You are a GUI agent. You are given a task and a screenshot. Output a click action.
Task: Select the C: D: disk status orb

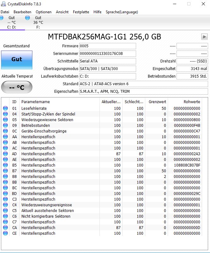point(2,18)
